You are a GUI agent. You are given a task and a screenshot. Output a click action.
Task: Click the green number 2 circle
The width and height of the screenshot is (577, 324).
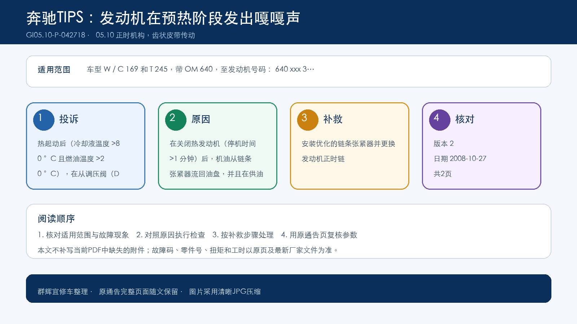[x=176, y=120]
